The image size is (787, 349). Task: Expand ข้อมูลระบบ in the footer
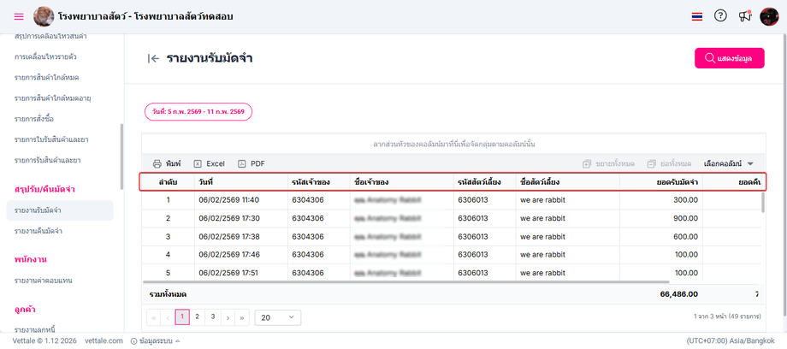pyautogui.click(x=155, y=341)
